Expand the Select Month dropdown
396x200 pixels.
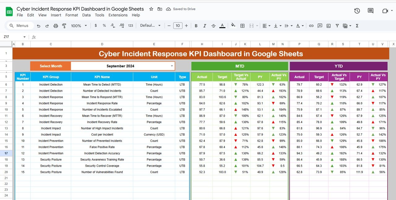pyautogui.click(x=172, y=66)
